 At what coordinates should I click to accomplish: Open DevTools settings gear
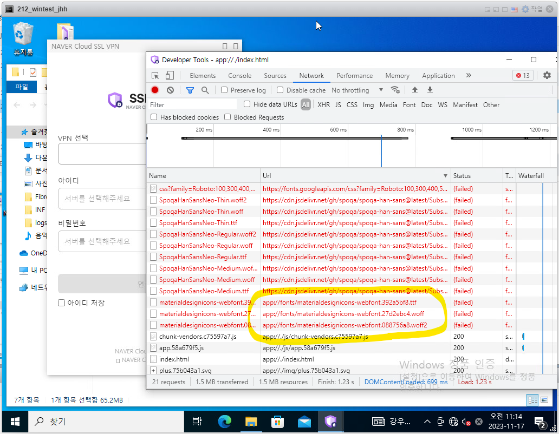click(545, 76)
